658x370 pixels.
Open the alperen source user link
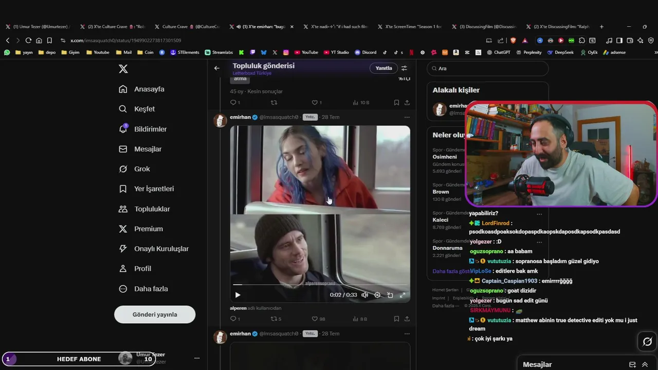click(x=239, y=308)
